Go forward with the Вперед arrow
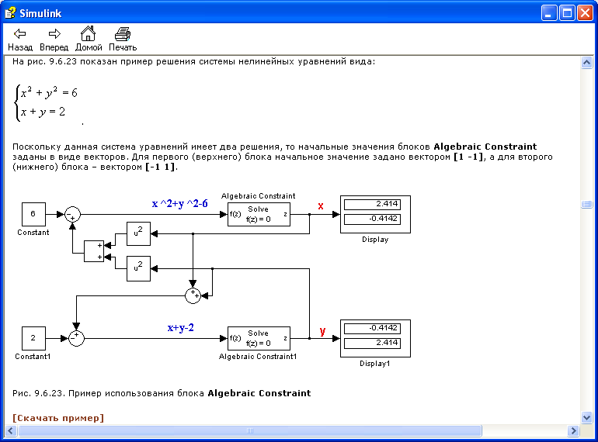 (x=54, y=40)
